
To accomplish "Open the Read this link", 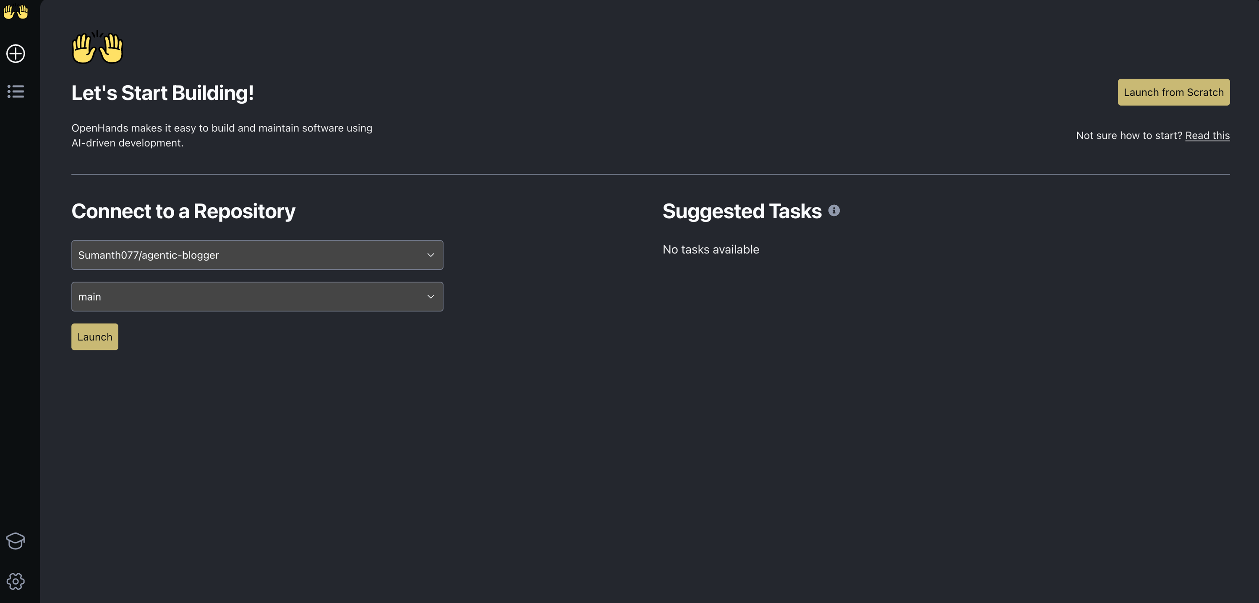I will [x=1207, y=136].
